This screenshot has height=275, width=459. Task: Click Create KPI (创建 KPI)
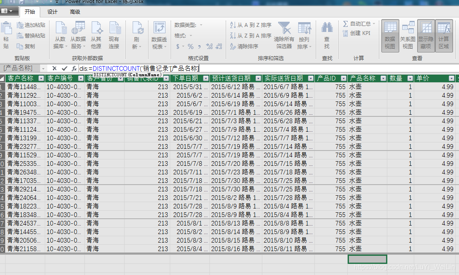pyautogui.click(x=357, y=33)
